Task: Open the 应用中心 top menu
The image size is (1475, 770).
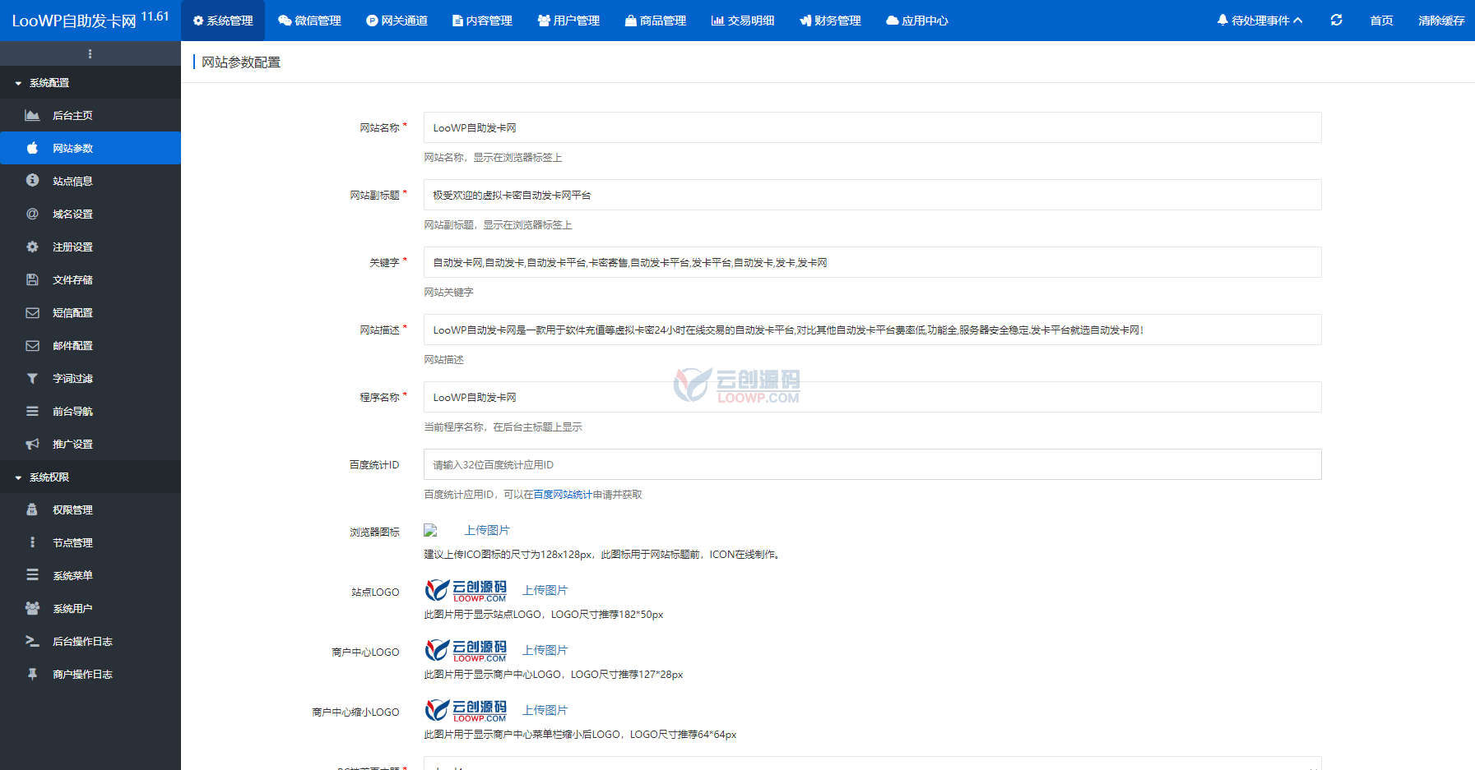Action: click(x=917, y=21)
